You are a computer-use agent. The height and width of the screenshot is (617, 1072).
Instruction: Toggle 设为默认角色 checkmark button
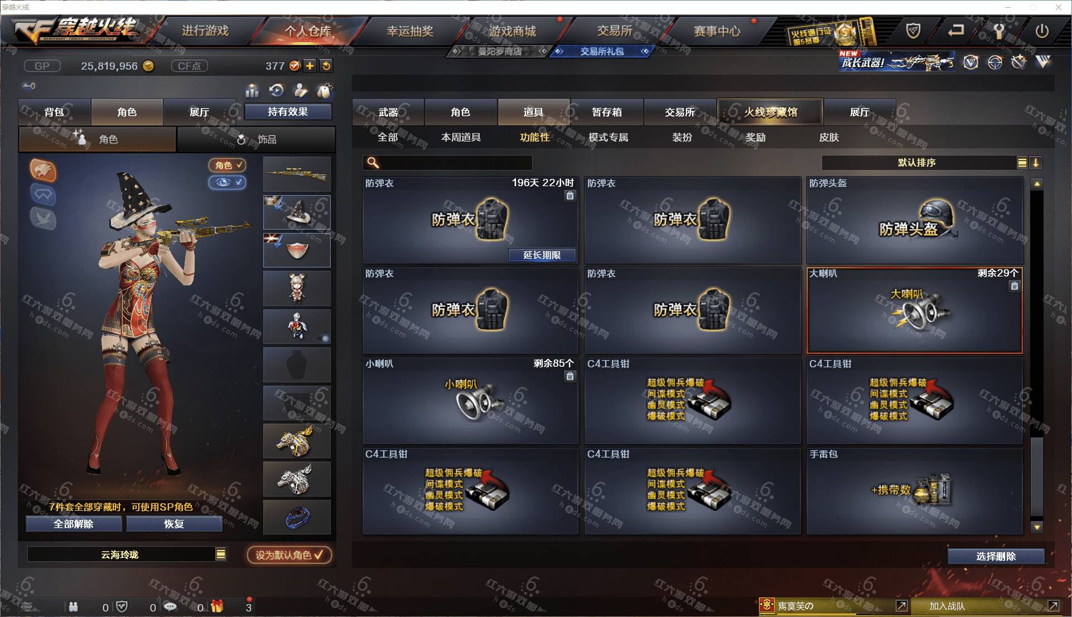point(289,555)
